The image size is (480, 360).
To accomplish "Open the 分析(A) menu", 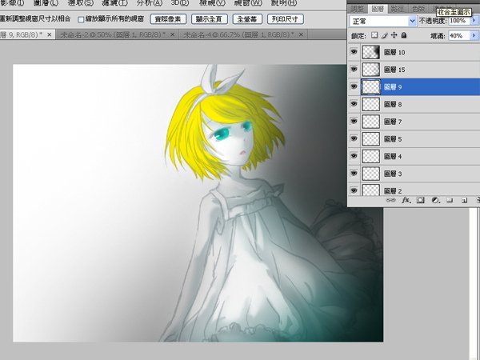I will click(150, 2).
